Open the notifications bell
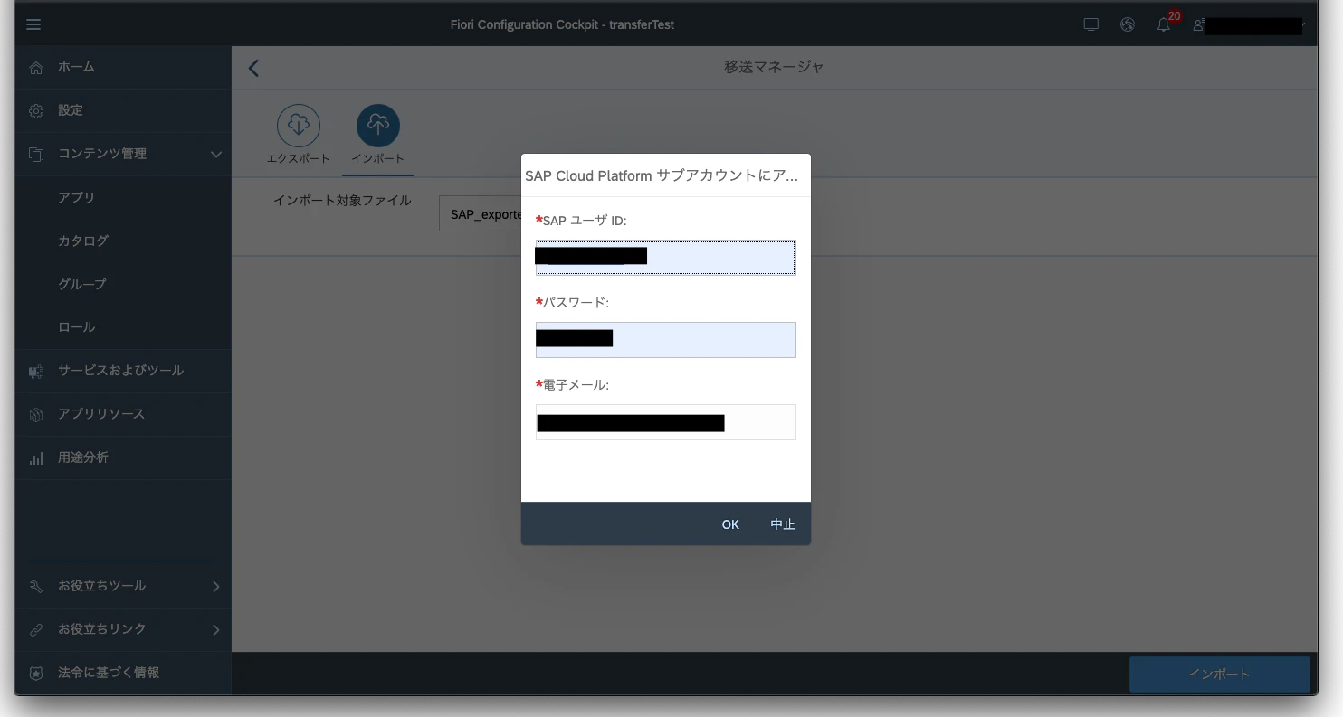1343x717 pixels. coord(1164,24)
